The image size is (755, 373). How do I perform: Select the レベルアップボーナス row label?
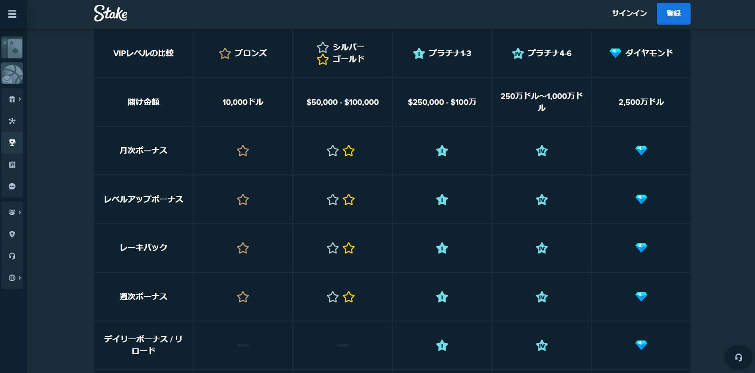(144, 199)
